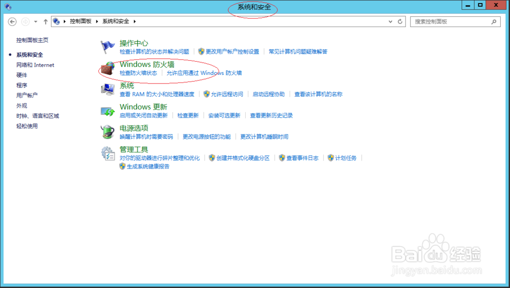
Task: Click shield icon beside 计划任务
Action: [331, 158]
